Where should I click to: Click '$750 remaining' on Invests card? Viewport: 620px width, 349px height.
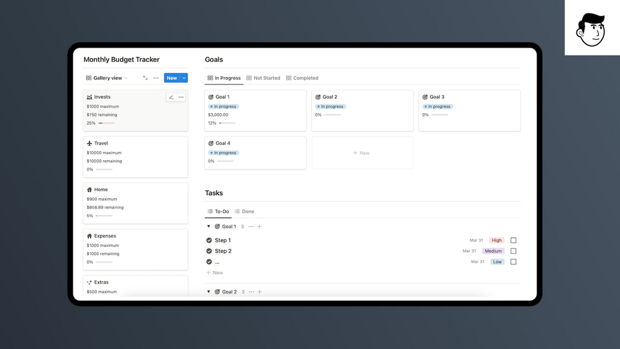[x=102, y=115]
